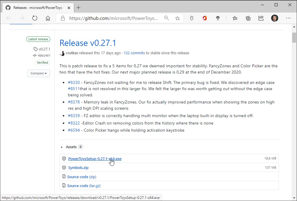
Task: Click the address bar URL field
Action: tap(113, 18)
